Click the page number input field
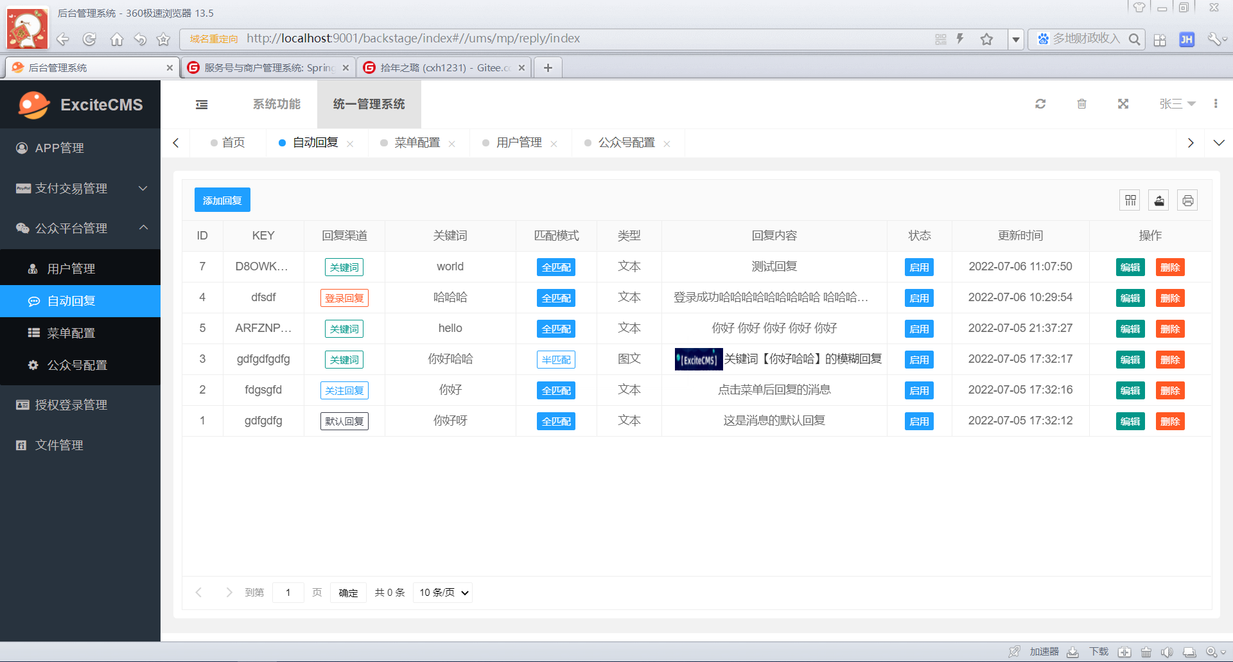This screenshot has width=1233, height=662. 288,593
